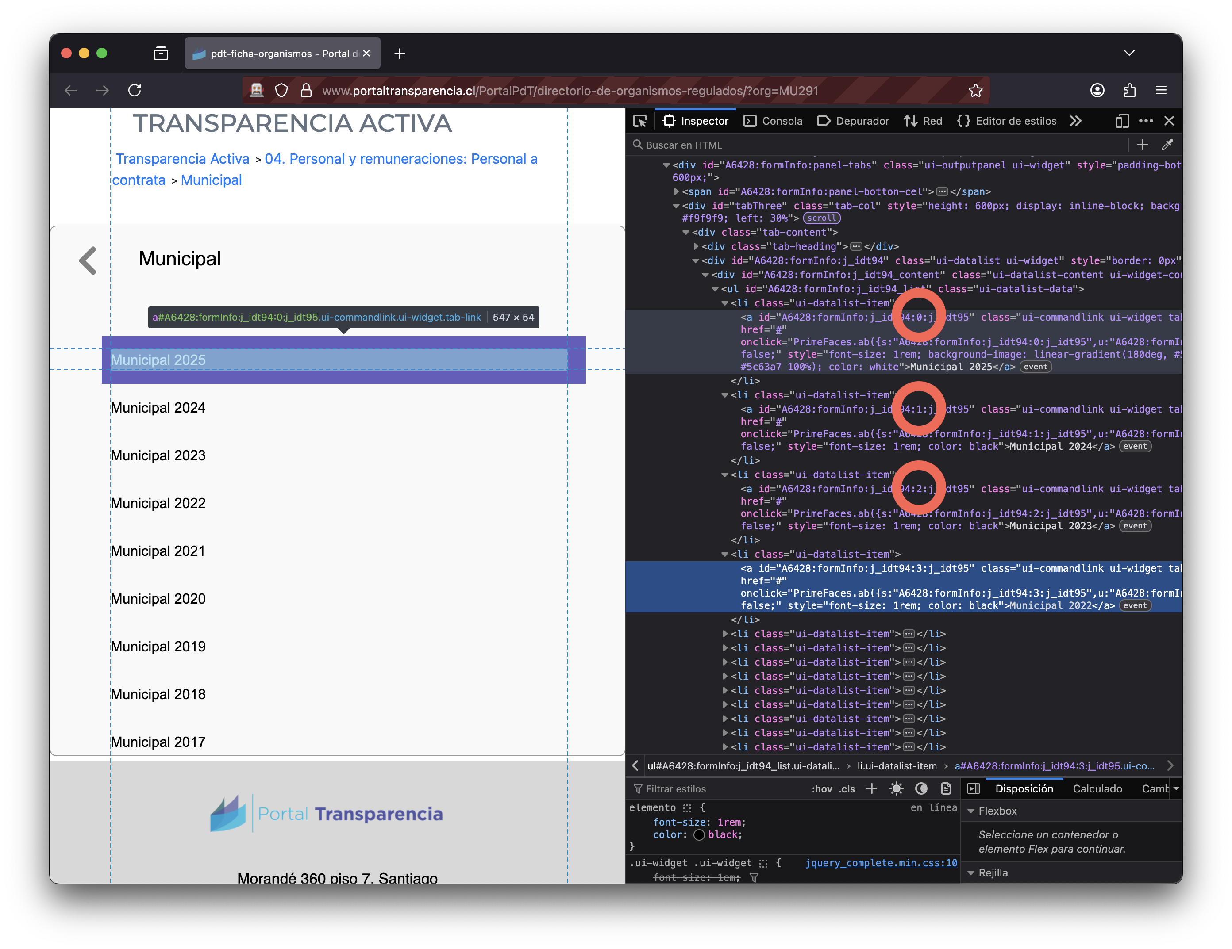Toggle dark color scheme simulation
This screenshot has height=949, width=1232.
[921, 788]
